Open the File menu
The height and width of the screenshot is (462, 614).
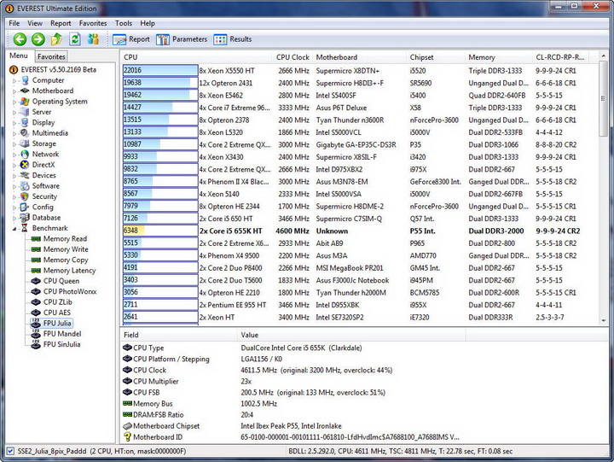[x=14, y=24]
